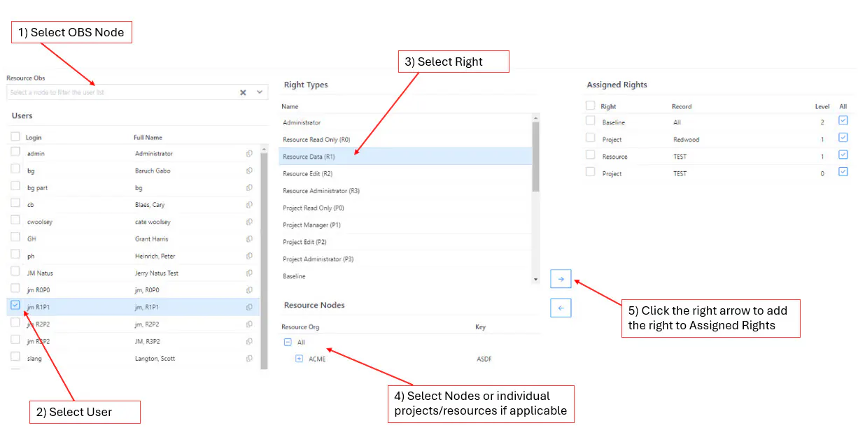Check the cwoolsey user checkbox
The width and height of the screenshot is (858, 437).
point(15,220)
